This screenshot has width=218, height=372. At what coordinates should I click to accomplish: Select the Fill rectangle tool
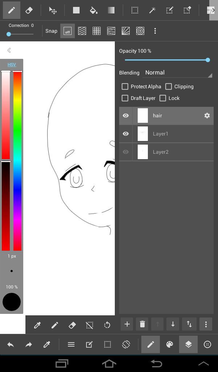(x=76, y=10)
